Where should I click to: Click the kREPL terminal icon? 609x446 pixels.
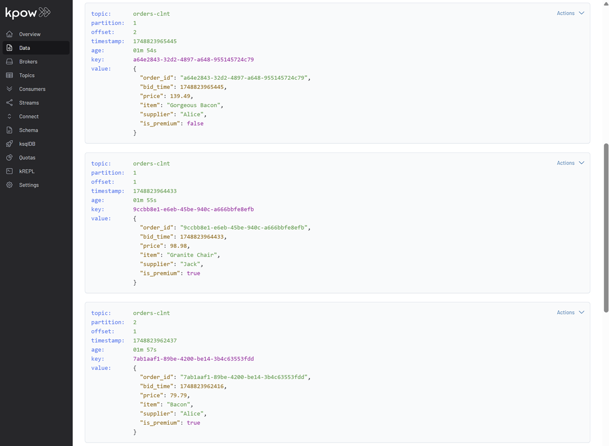9,171
